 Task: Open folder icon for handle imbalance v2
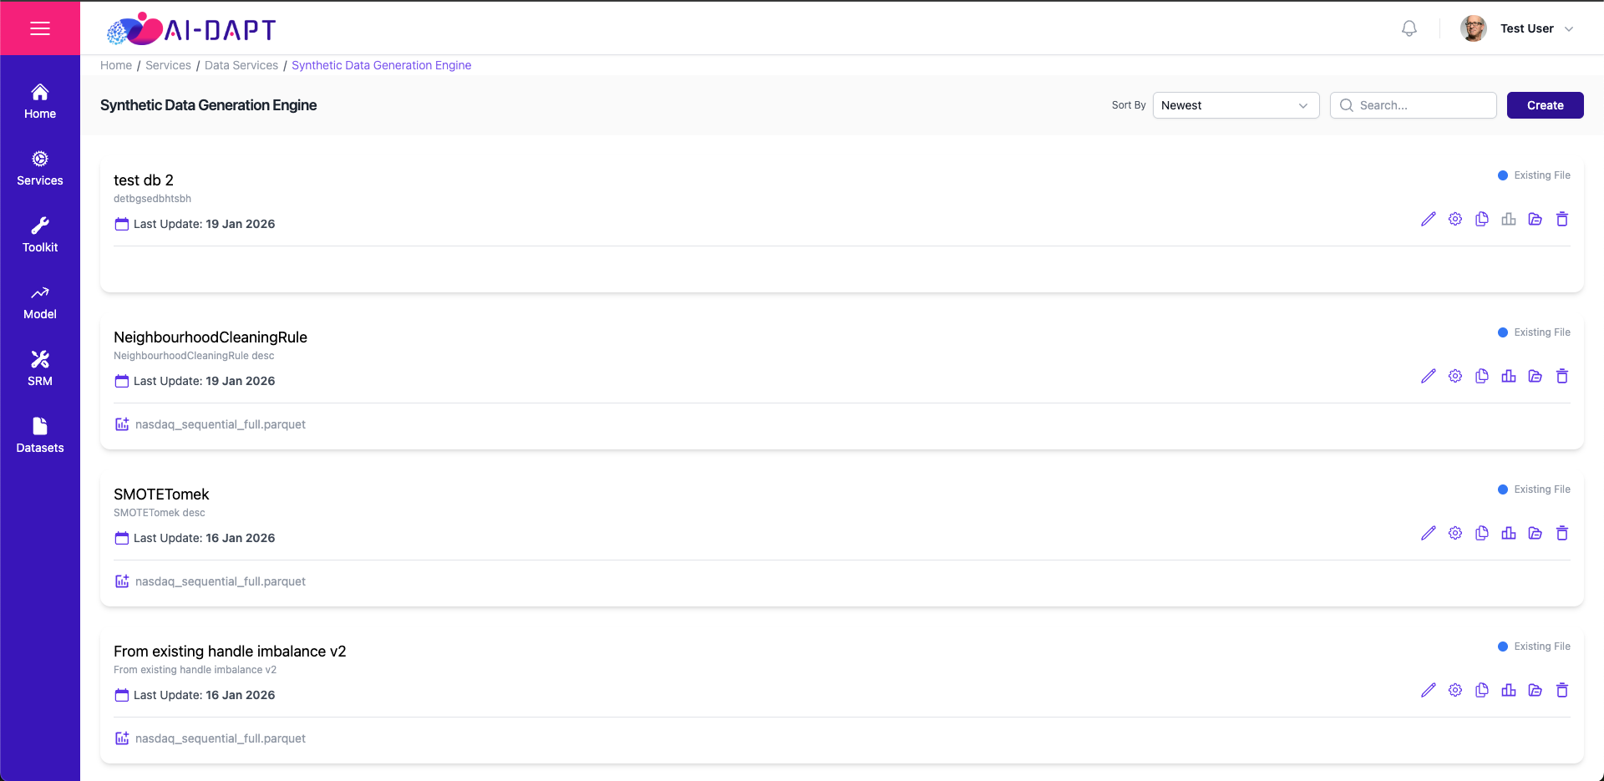tap(1535, 690)
